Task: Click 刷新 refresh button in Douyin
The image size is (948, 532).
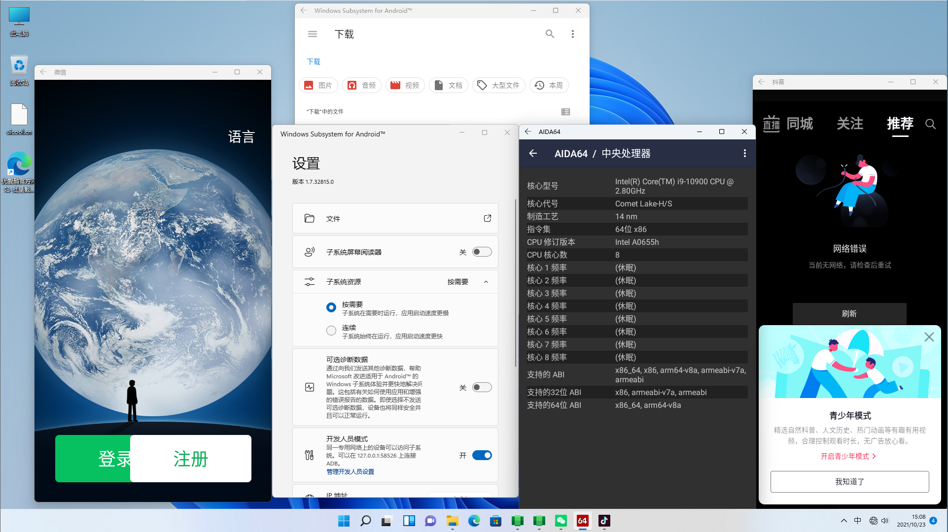Action: [849, 314]
